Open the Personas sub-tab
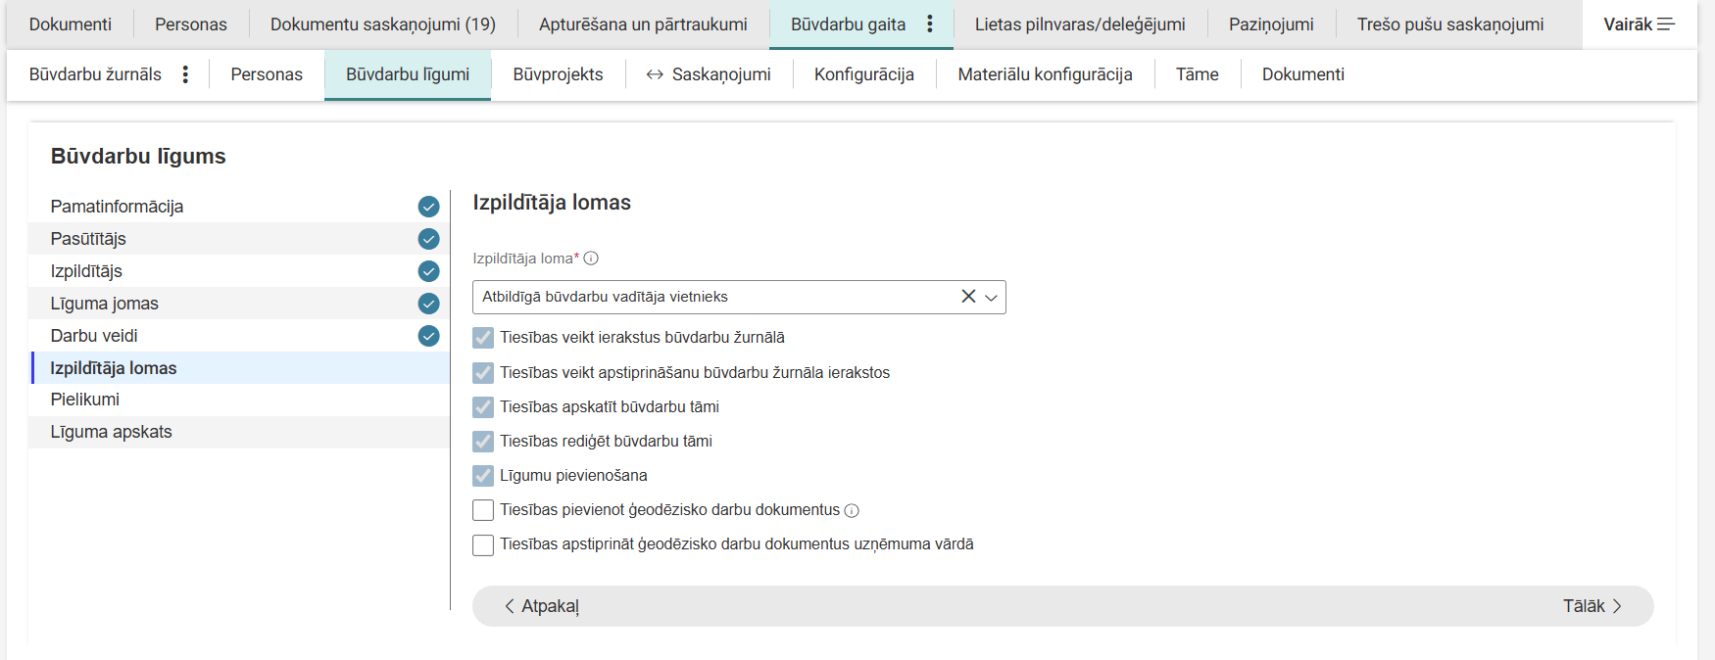 [x=267, y=74]
